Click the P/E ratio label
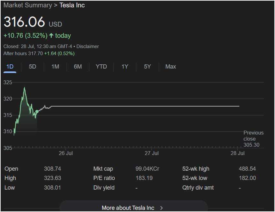 point(104,178)
